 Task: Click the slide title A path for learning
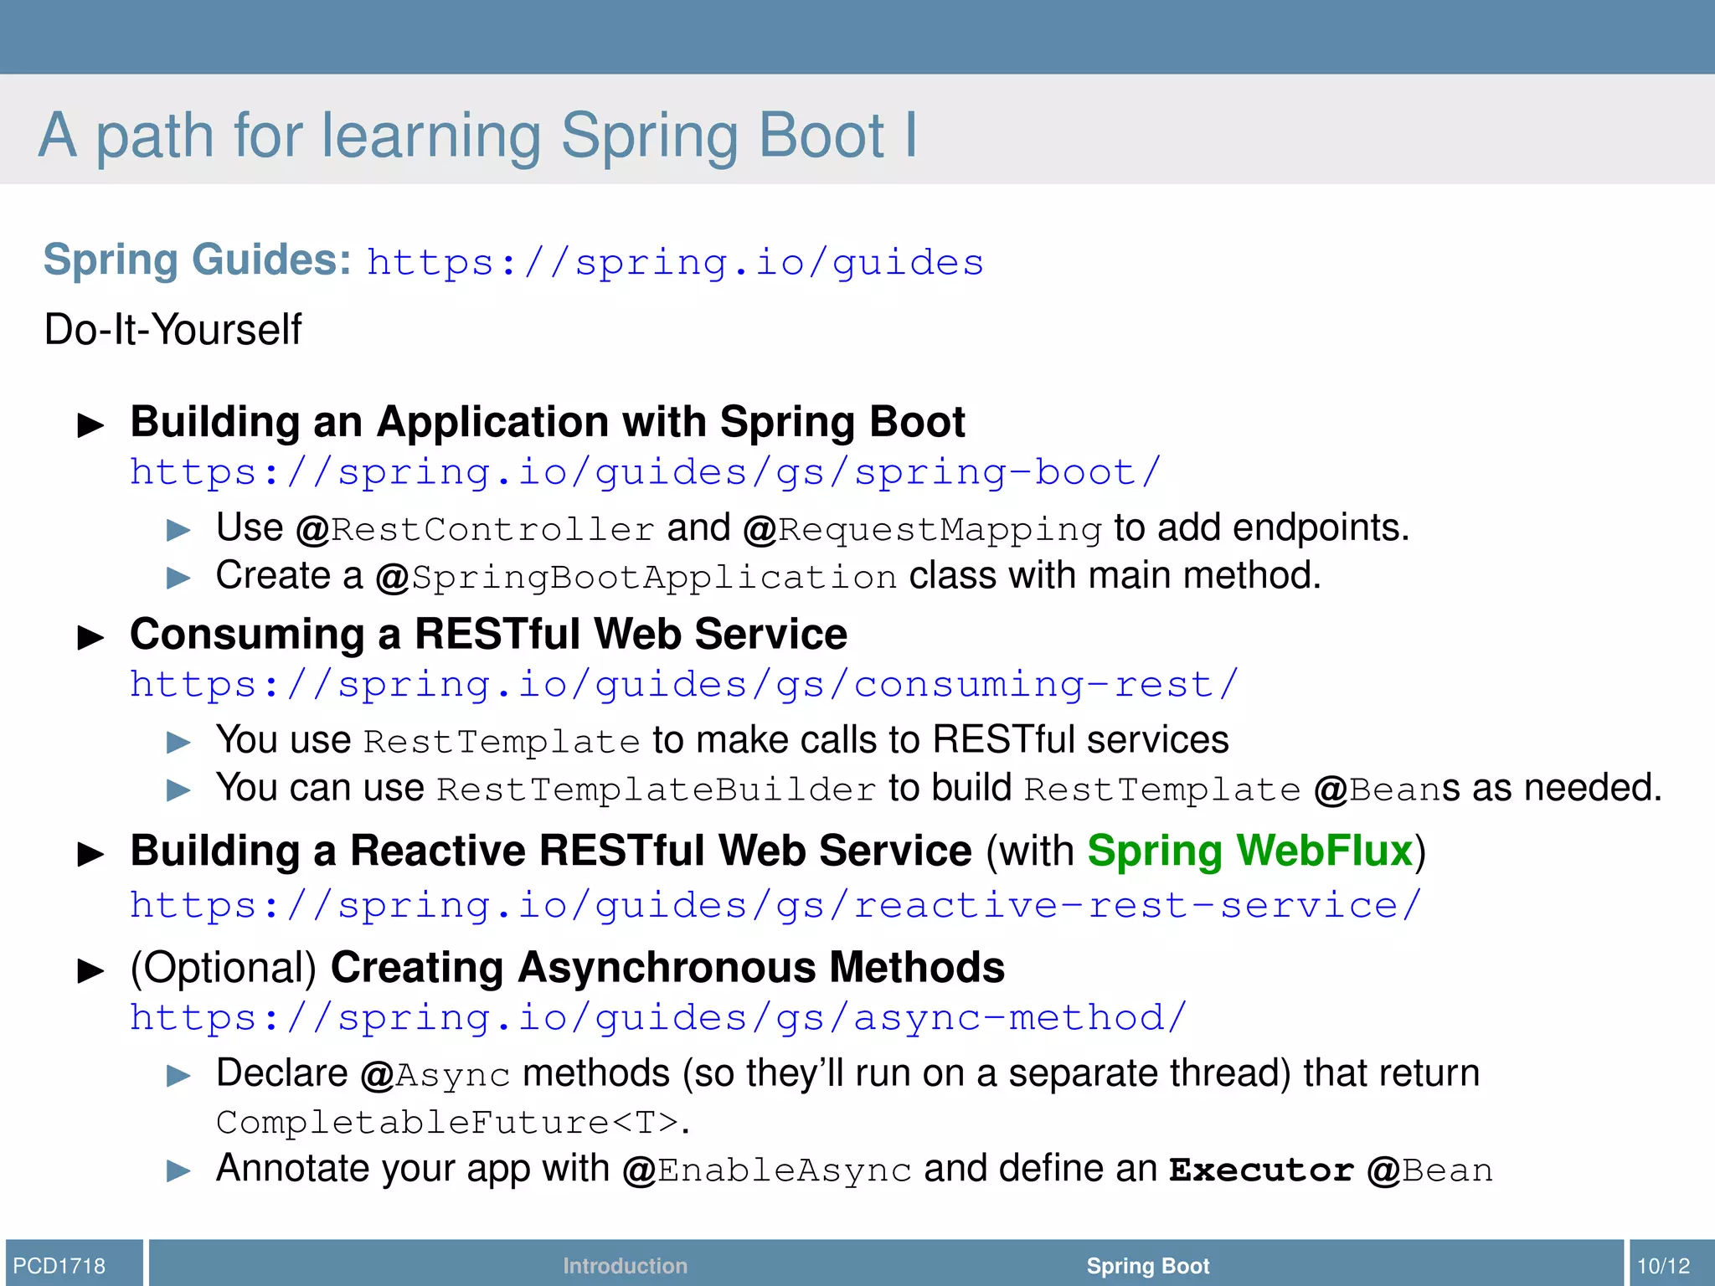(477, 135)
